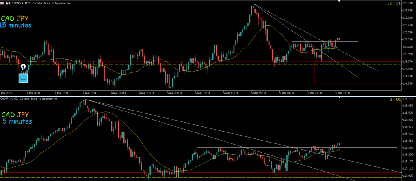Viewport: 416px width, 181px height.
Task: Click the 5 Mar 15:00 time axis label
Action: (x=258, y=92)
